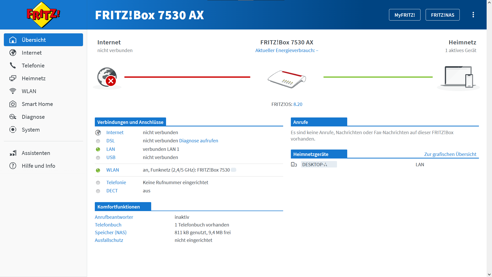Click the green WLAN status indicator
This screenshot has width=492, height=277.
click(x=98, y=170)
